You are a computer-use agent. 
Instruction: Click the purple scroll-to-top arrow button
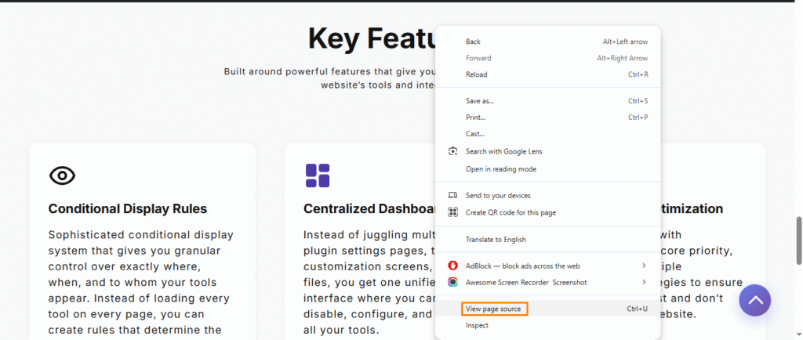pos(755,301)
